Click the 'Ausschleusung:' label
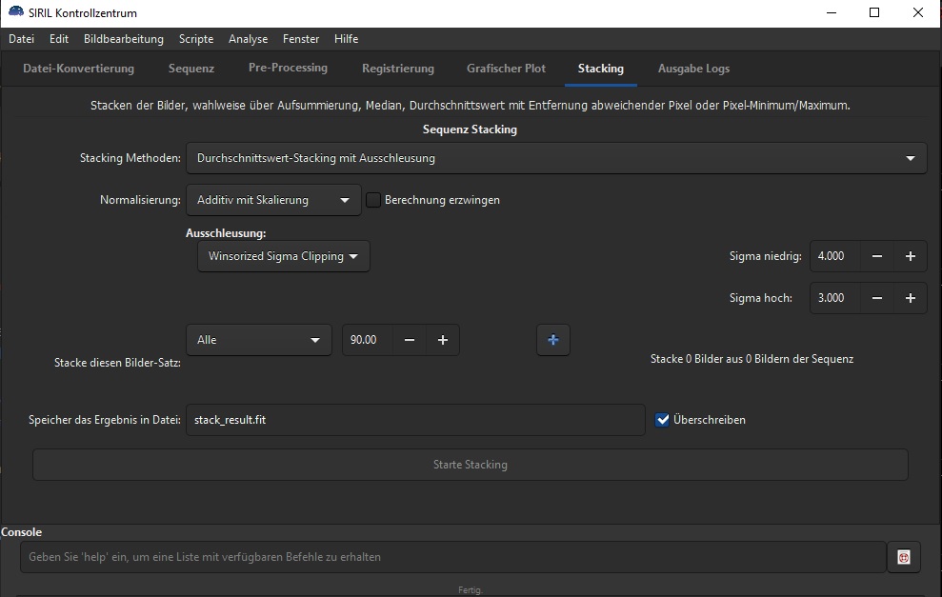 pyautogui.click(x=226, y=233)
